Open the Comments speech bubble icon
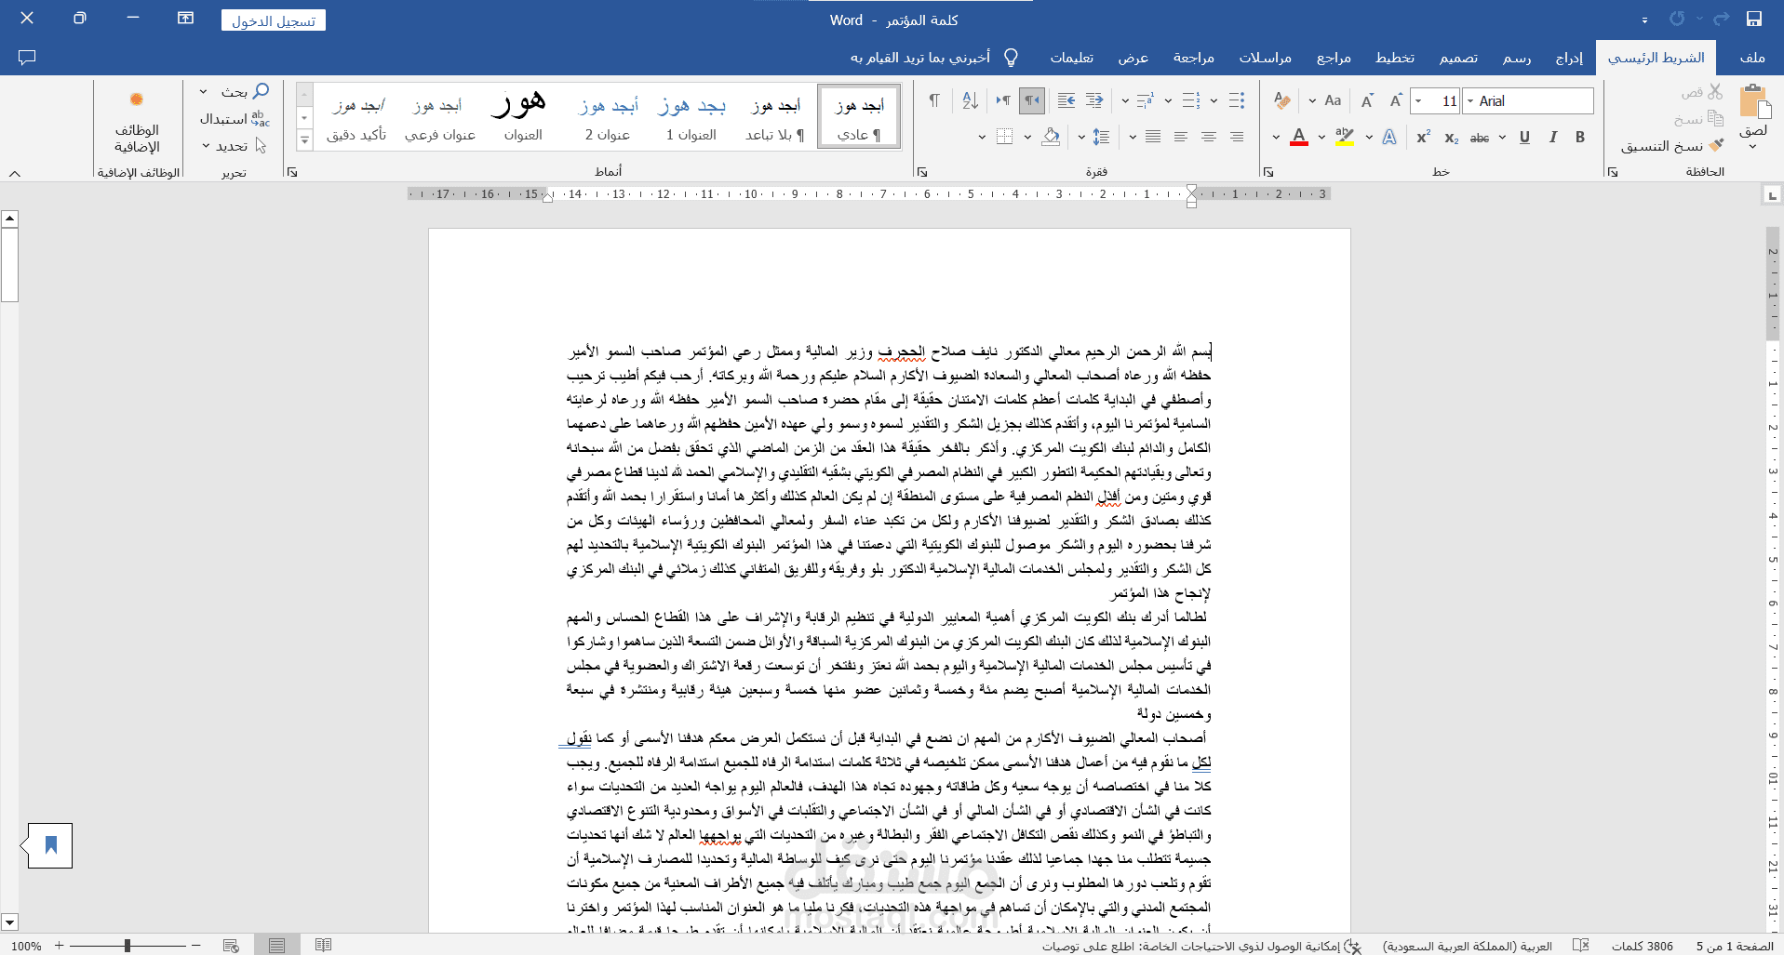 (x=27, y=58)
